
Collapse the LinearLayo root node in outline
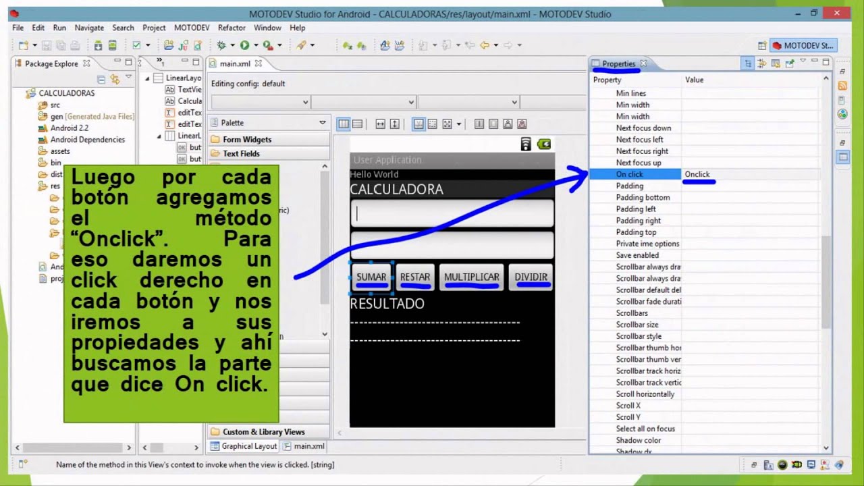pyautogui.click(x=148, y=78)
